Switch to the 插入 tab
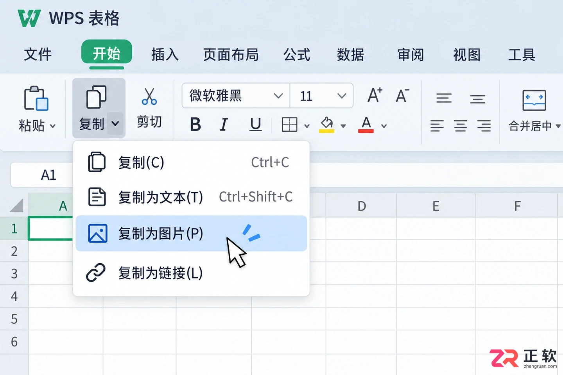This screenshot has height=375, width=563. tap(165, 55)
